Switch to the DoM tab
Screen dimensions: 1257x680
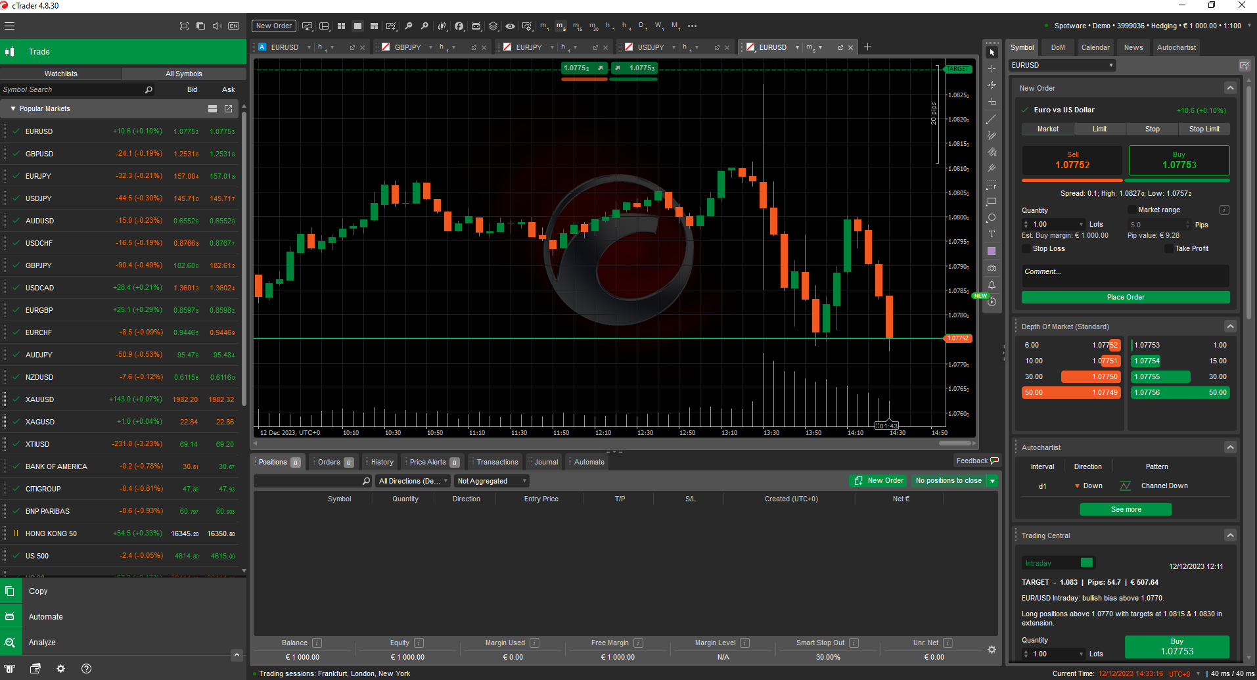1058,47
